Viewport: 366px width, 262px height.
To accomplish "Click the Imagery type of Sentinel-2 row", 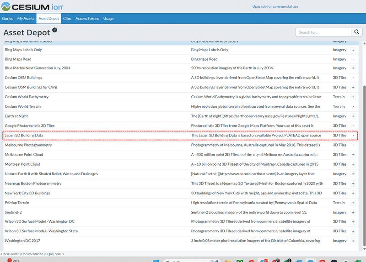I will [339, 212].
